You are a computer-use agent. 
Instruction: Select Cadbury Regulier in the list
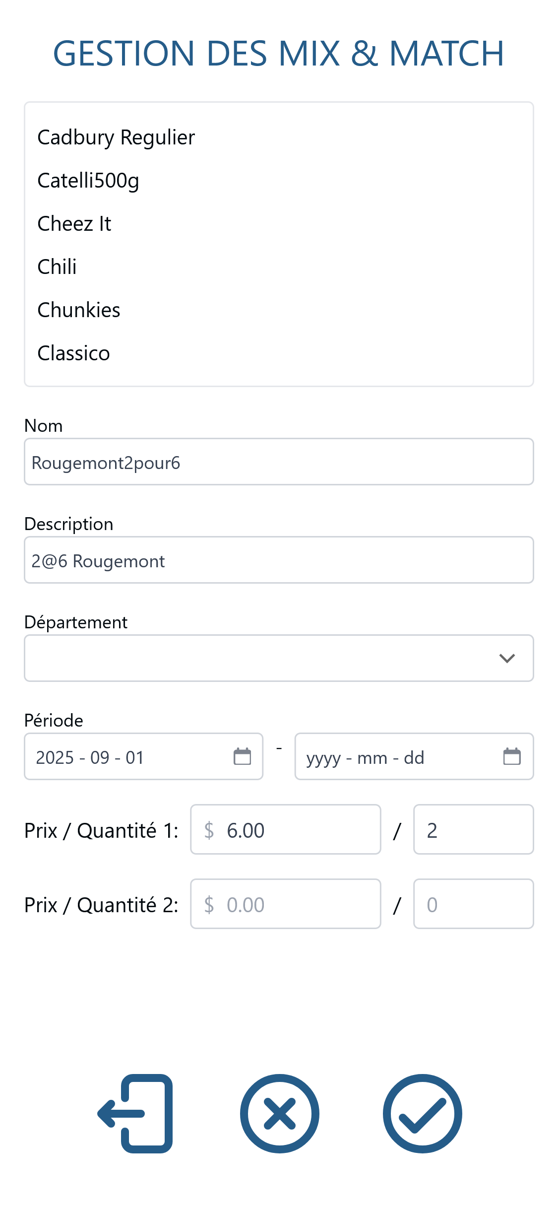tap(116, 137)
